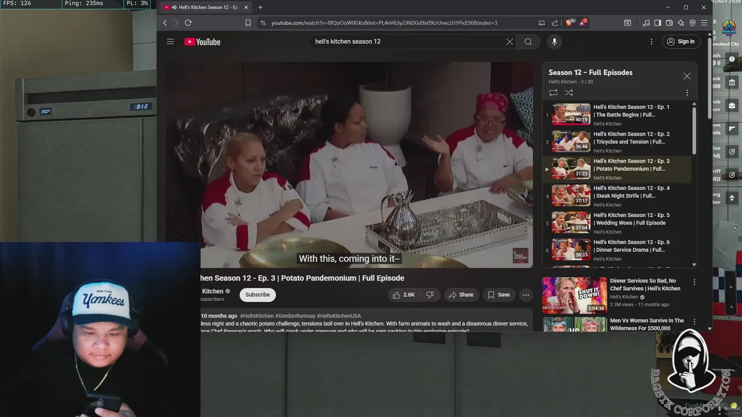Select Ep. 3 Potato Pandemonium playlist row
The image size is (742, 417).
tap(617, 169)
